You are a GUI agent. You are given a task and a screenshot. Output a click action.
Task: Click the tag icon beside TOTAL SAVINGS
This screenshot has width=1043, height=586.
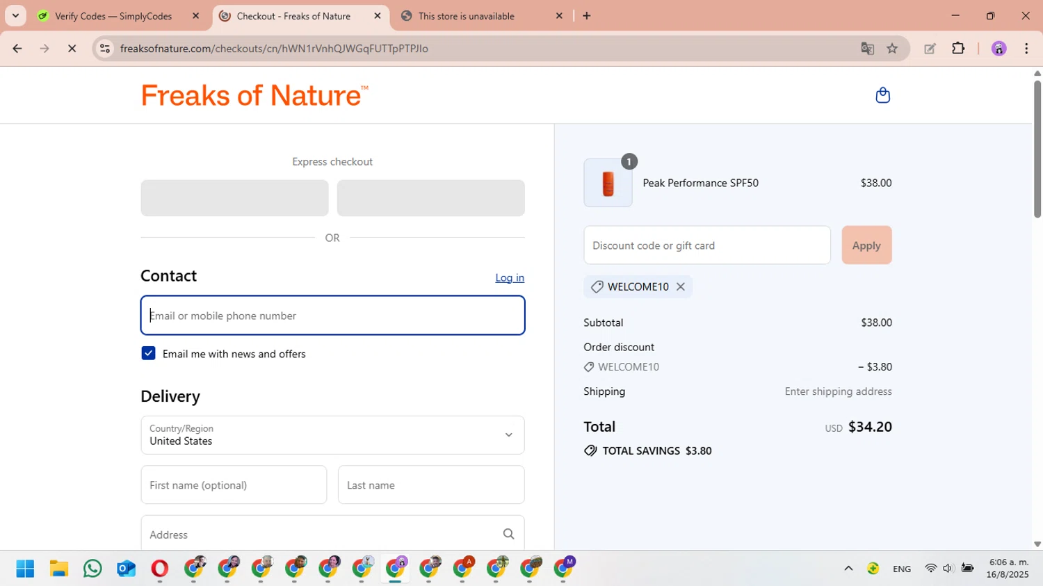pyautogui.click(x=590, y=450)
